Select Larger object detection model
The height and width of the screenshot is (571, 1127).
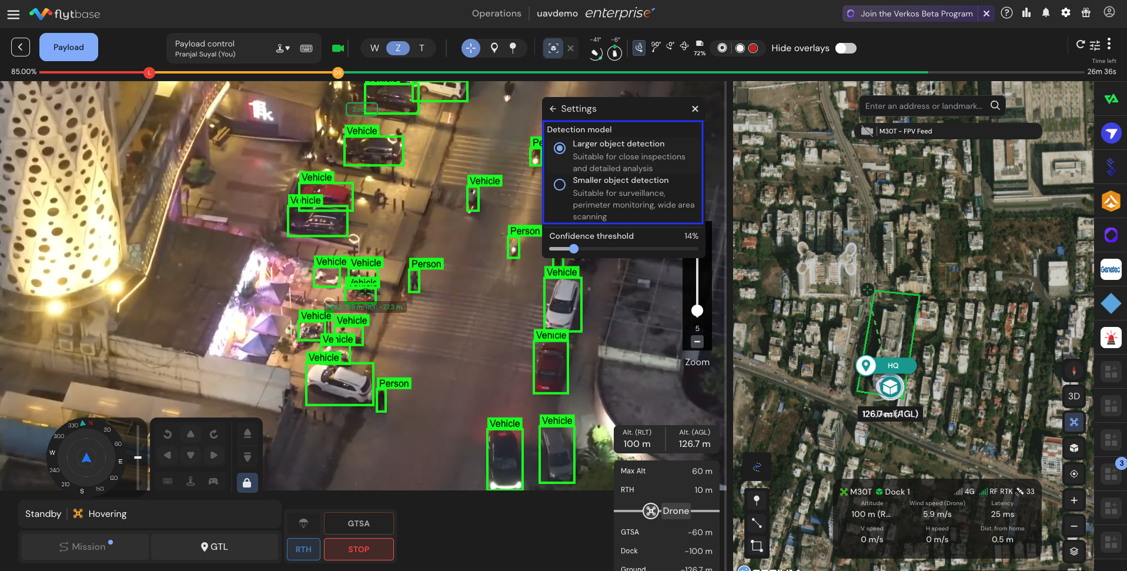[x=560, y=148]
